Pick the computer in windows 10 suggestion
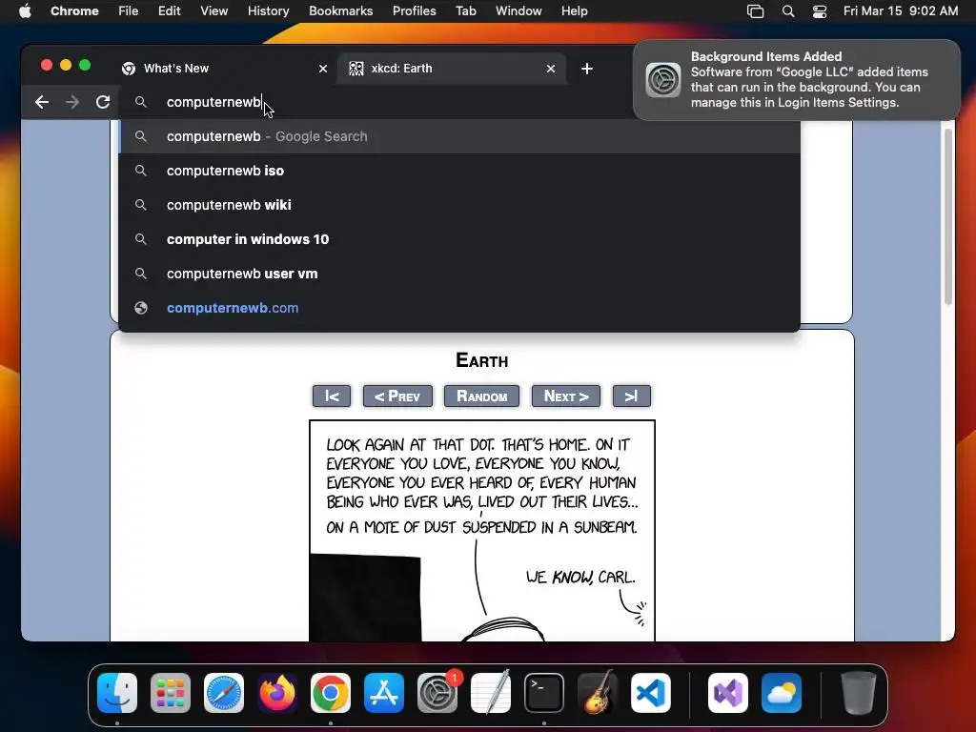This screenshot has height=732, width=976. point(459,239)
